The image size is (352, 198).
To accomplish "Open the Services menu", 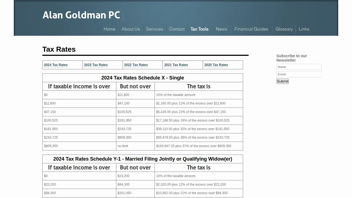I will [154, 29].
